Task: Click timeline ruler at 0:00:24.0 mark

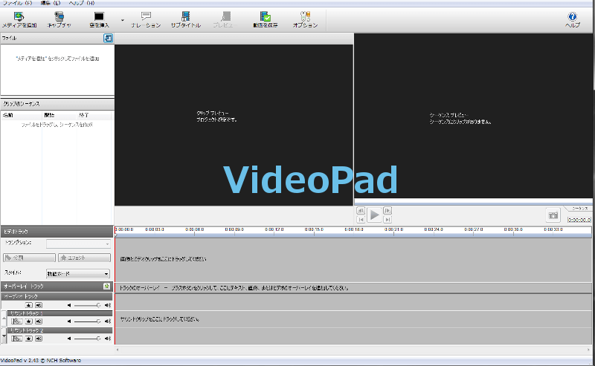Action: tap(434, 231)
